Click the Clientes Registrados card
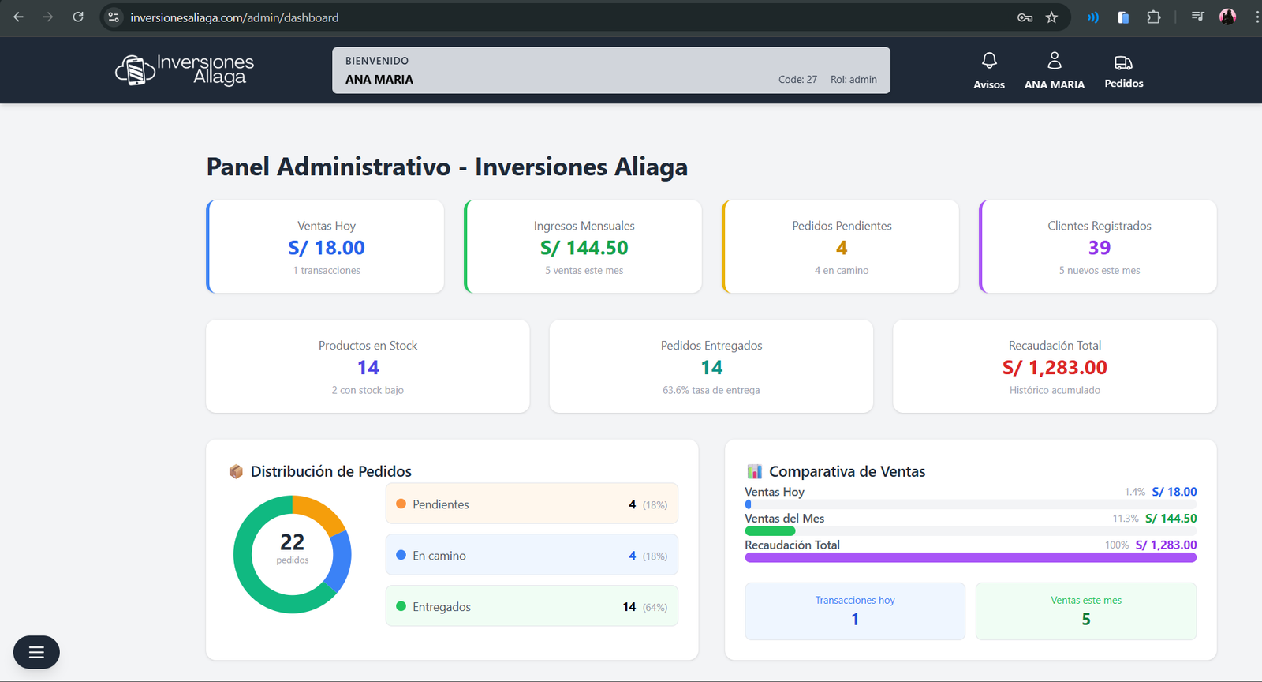 1099,246
